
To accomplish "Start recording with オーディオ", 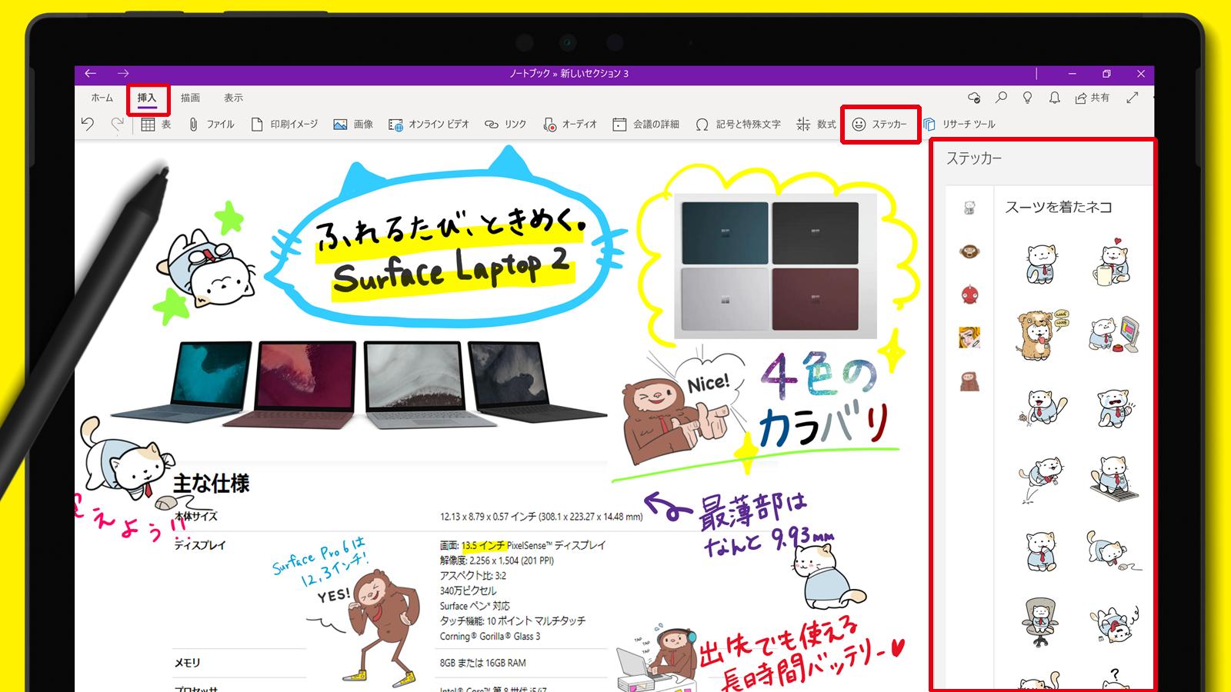I will click(570, 124).
